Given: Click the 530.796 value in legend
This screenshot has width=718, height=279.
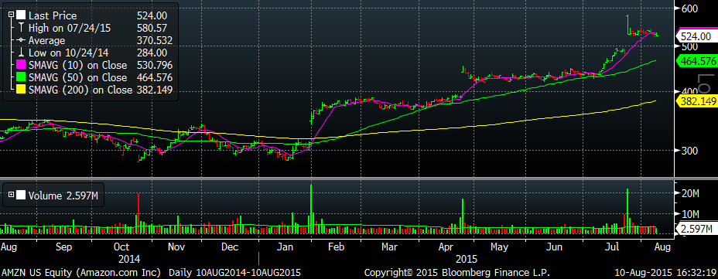Looking at the screenshot, I should point(155,65).
